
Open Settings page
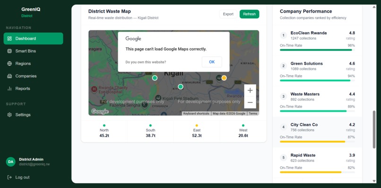(33, 115)
